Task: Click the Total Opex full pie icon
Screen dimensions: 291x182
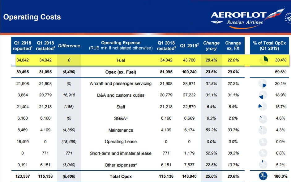Action: click(263, 176)
